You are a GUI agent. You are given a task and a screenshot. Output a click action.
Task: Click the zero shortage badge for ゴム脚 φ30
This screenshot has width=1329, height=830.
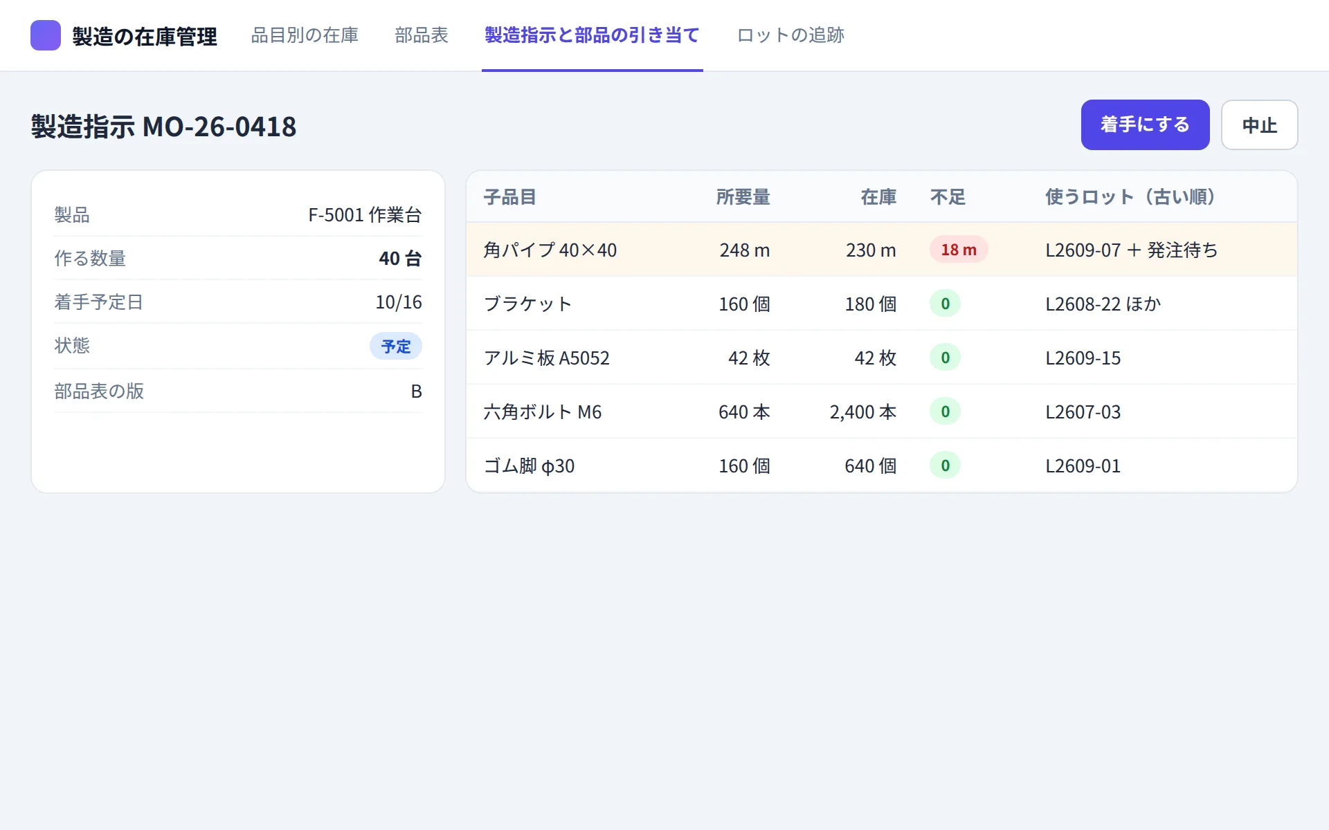pyautogui.click(x=945, y=465)
